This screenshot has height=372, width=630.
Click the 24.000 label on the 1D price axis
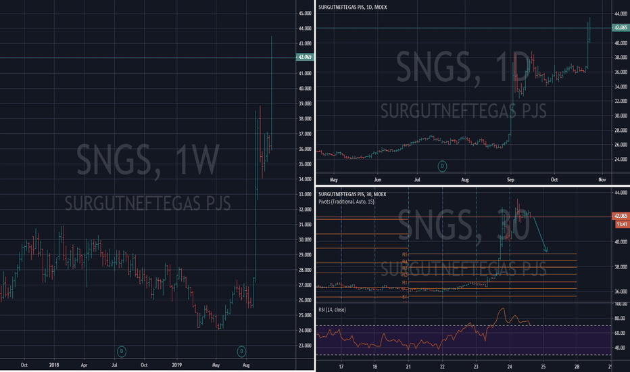pyautogui.click(x=621, y=159)
